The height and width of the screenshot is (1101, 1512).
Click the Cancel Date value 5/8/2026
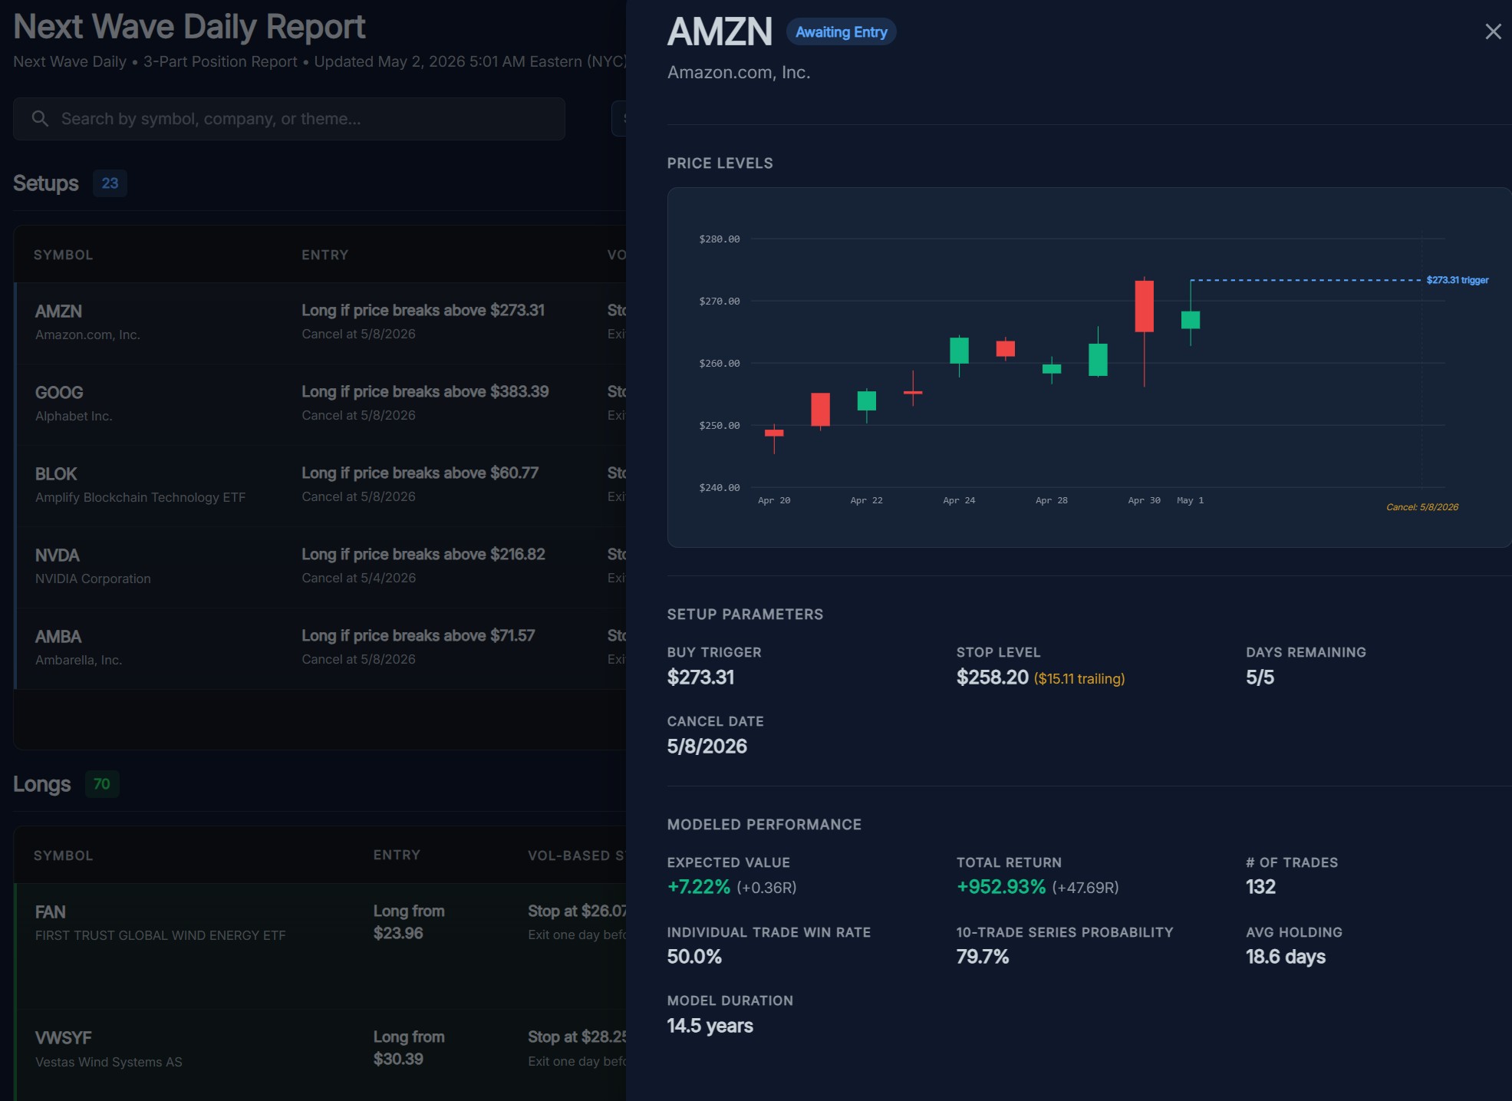pos(707,747)
